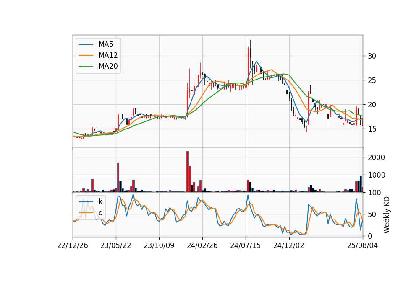This screenshot has height=289, width=403.
Task: Click the 24/12/02 date axis label
Action: click(x=289, y=245)
